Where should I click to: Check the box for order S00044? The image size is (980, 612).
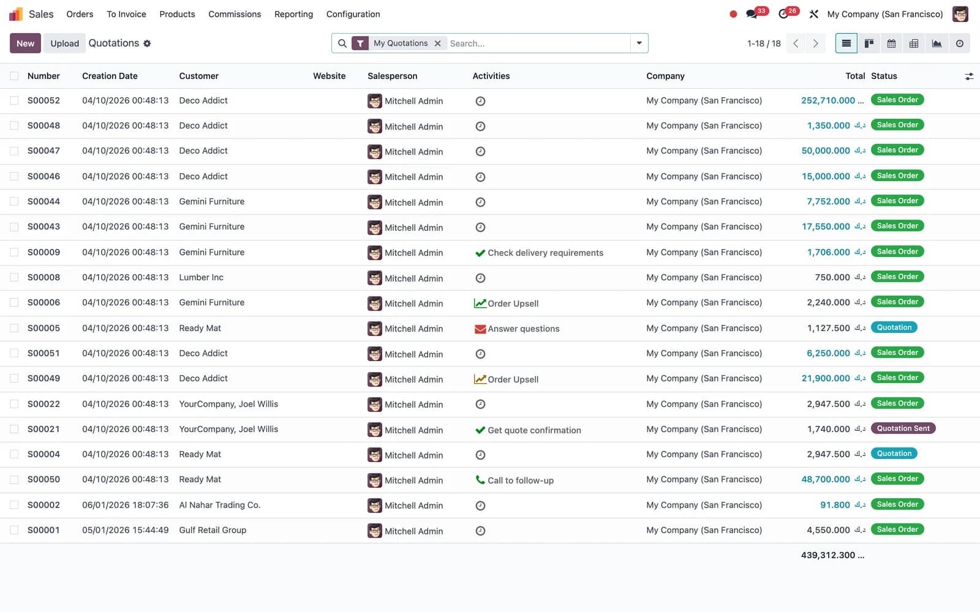(x=14, y=201)
